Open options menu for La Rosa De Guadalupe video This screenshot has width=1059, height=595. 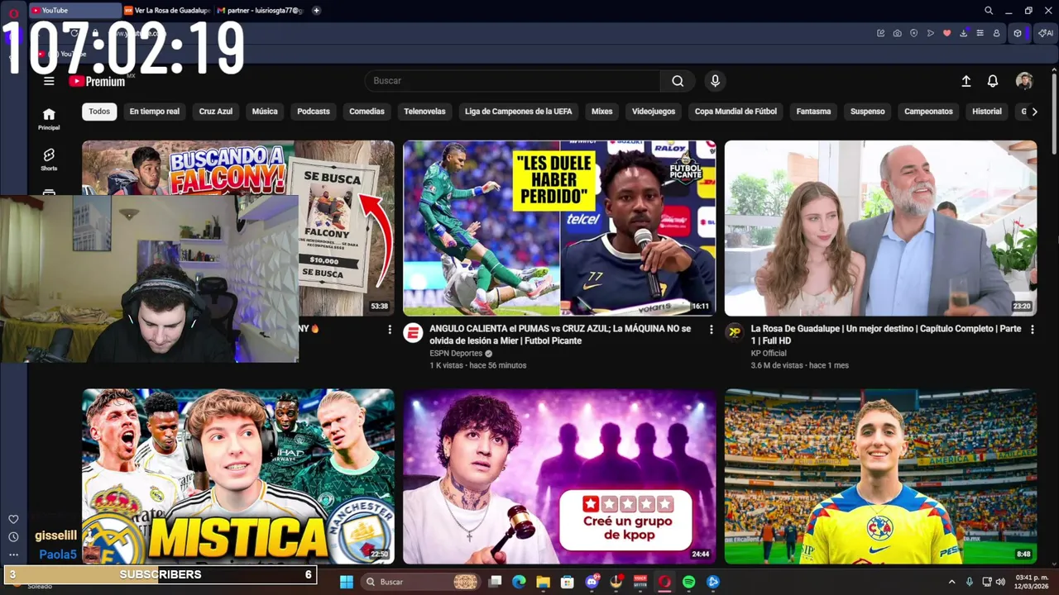(x=1032, y=329)
